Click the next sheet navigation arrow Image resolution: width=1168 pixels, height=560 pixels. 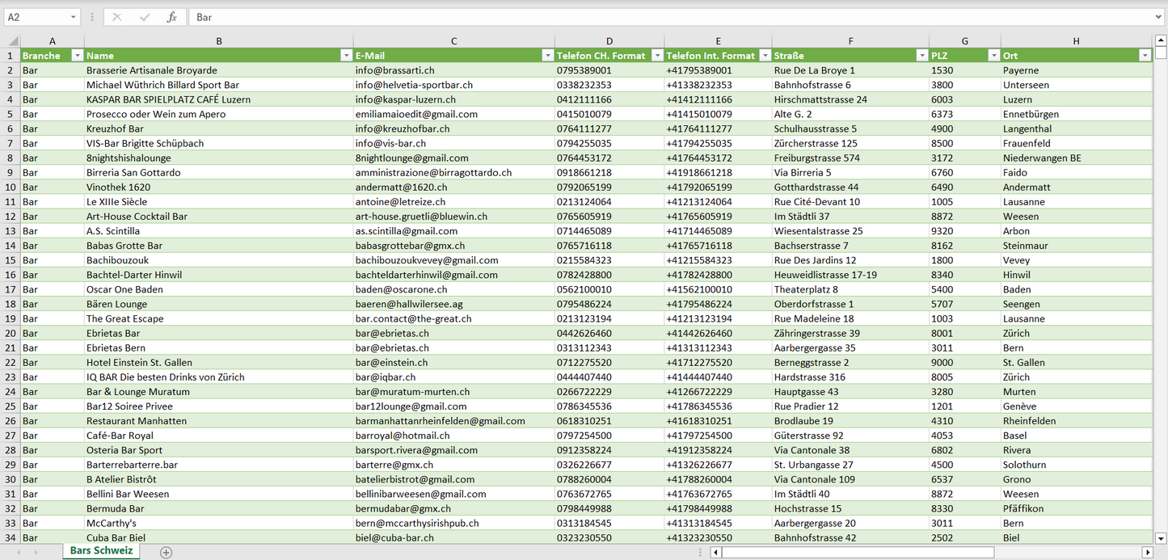tap(35, 552)
